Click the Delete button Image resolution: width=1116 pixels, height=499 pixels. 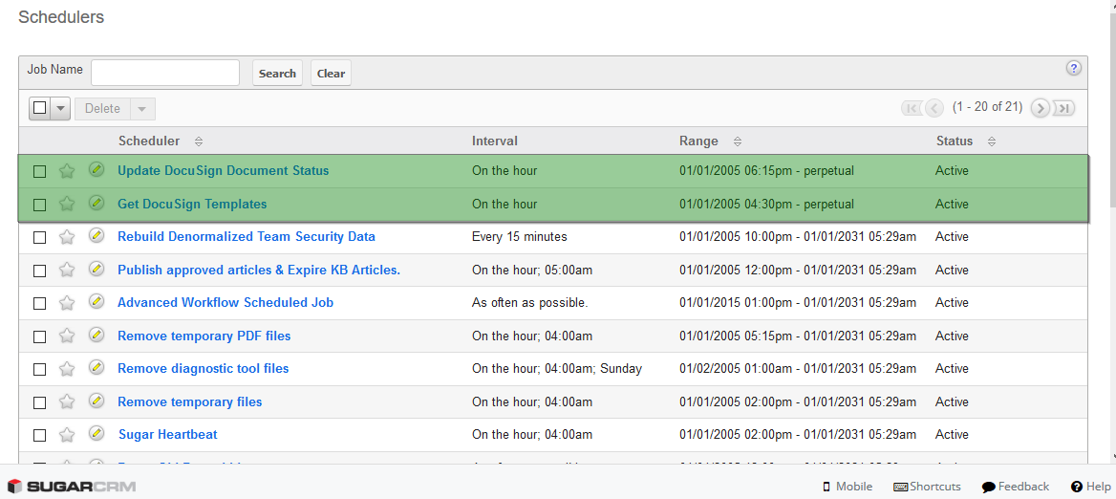click(102, 109)
